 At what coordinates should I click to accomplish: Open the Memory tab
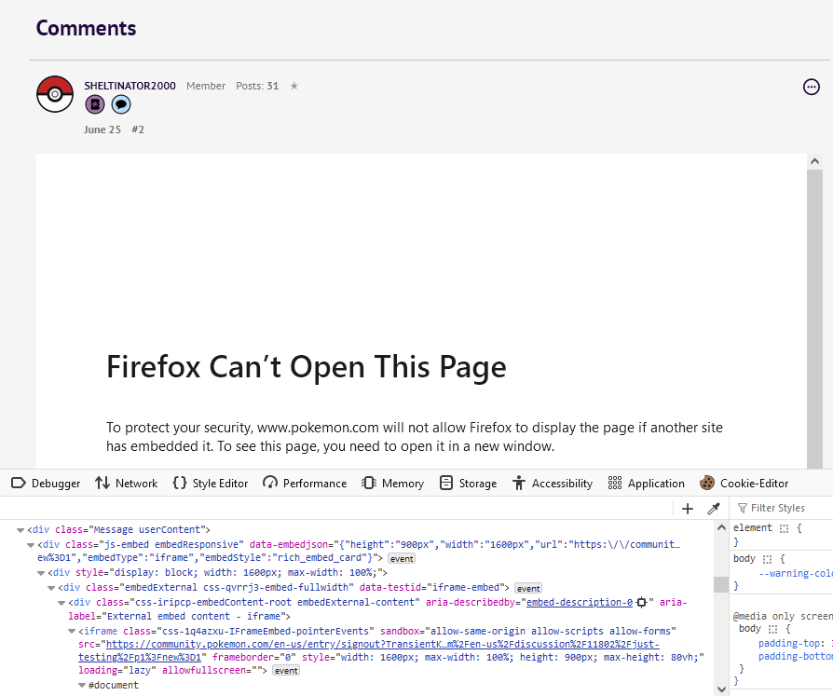[x=392, y=483]
